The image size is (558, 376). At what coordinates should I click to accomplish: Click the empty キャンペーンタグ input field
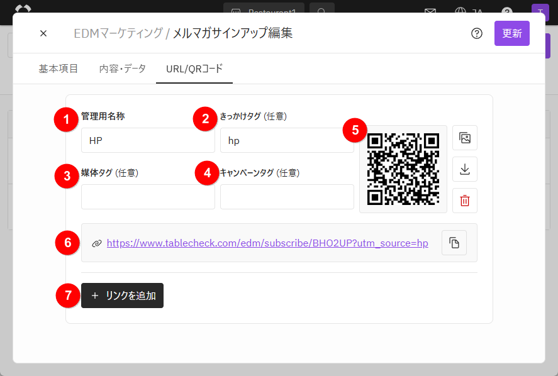[x=287, y=197]
